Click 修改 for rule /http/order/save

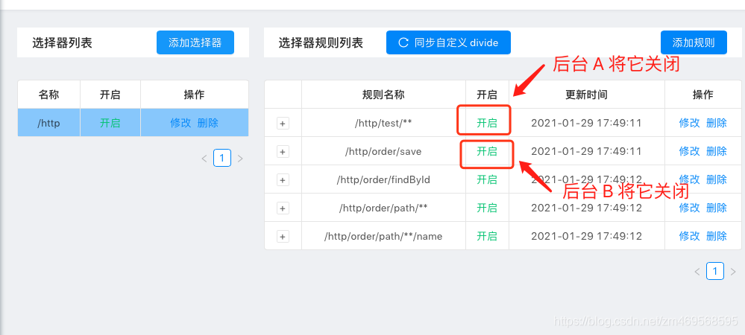[x=689, y=151]
